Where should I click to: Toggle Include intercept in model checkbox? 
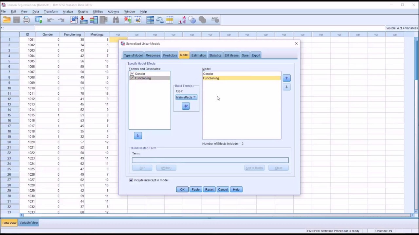pyautogui.click(x=131, y=180)
